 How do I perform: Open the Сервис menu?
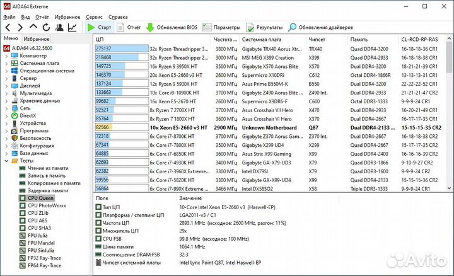click(94, 17)
